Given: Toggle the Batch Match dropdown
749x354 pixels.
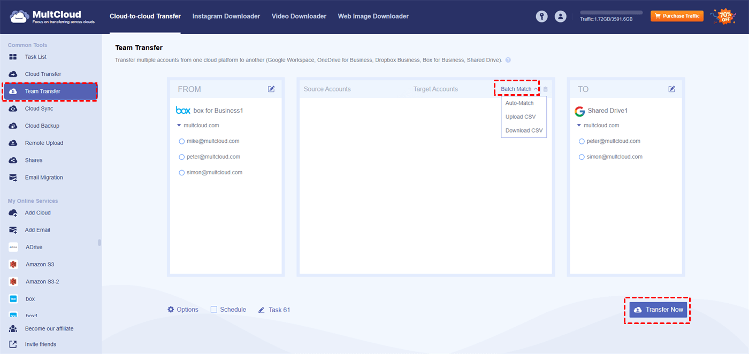Looking at the screenshot, I should [x=519, y=89].
